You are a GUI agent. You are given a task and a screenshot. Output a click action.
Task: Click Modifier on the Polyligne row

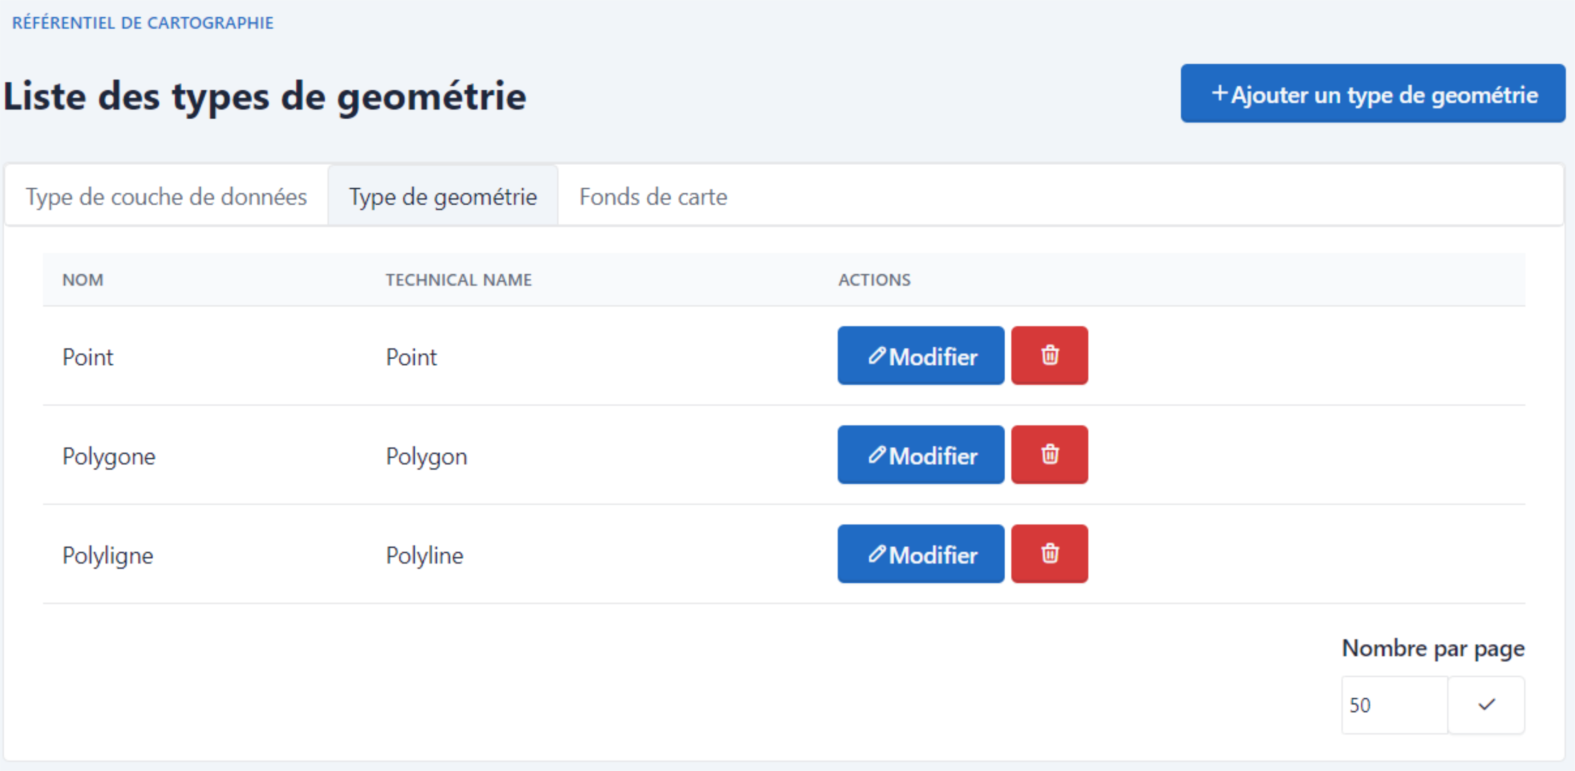click(920, 554)
